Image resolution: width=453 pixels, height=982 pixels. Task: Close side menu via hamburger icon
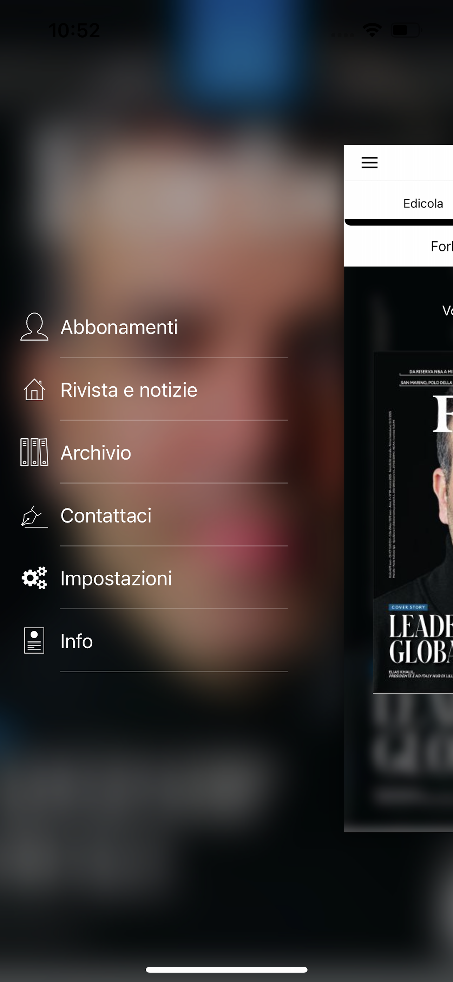point(369,162)
